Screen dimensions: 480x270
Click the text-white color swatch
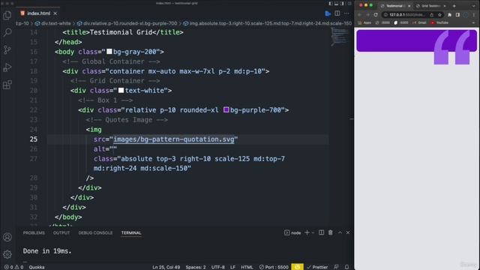(121, 91)
